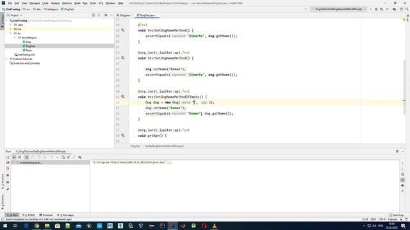The image size is (410, 230).
Task: Open the Event Log button
Action: click(x=397, y=215)
